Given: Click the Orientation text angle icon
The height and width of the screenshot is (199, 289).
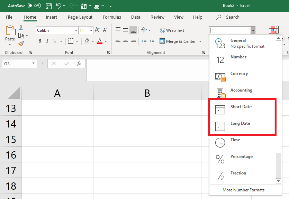Looking at the screenshot, I should click(144, 30).
